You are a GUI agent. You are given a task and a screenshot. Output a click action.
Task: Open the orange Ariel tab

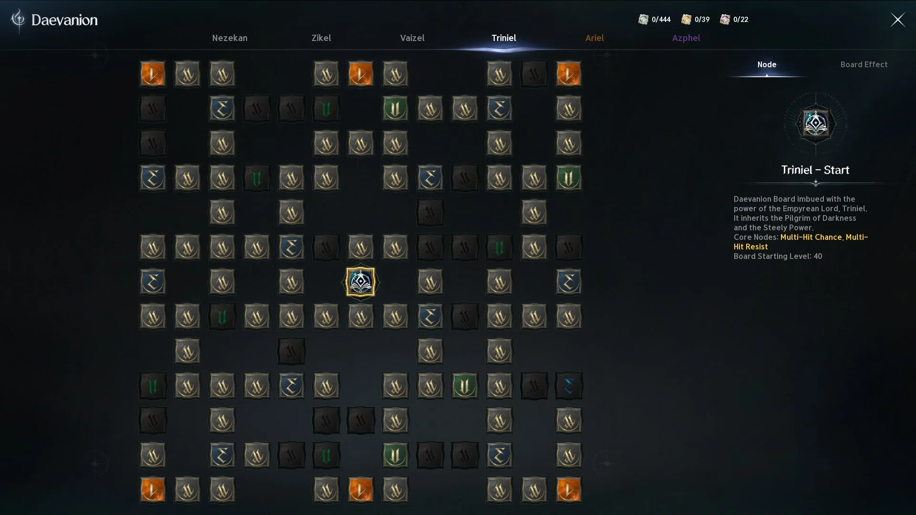594,38
